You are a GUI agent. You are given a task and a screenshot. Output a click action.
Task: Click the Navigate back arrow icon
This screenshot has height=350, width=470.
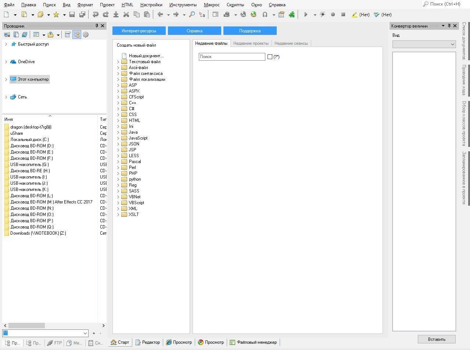click(160, 14)
